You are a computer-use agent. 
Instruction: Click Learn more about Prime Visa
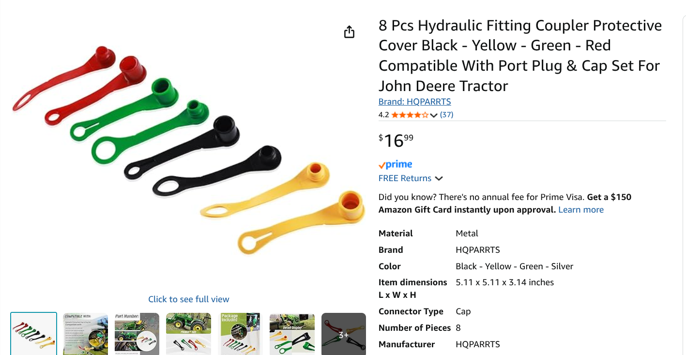point(581,210)
